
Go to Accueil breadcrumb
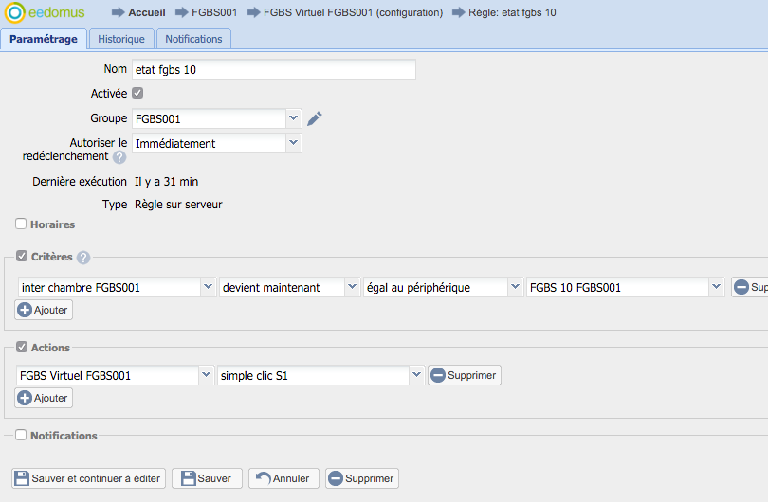(x=146, y=12)
